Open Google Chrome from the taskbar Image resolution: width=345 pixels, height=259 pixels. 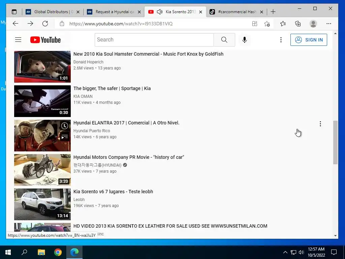click(x=58, y=252)
